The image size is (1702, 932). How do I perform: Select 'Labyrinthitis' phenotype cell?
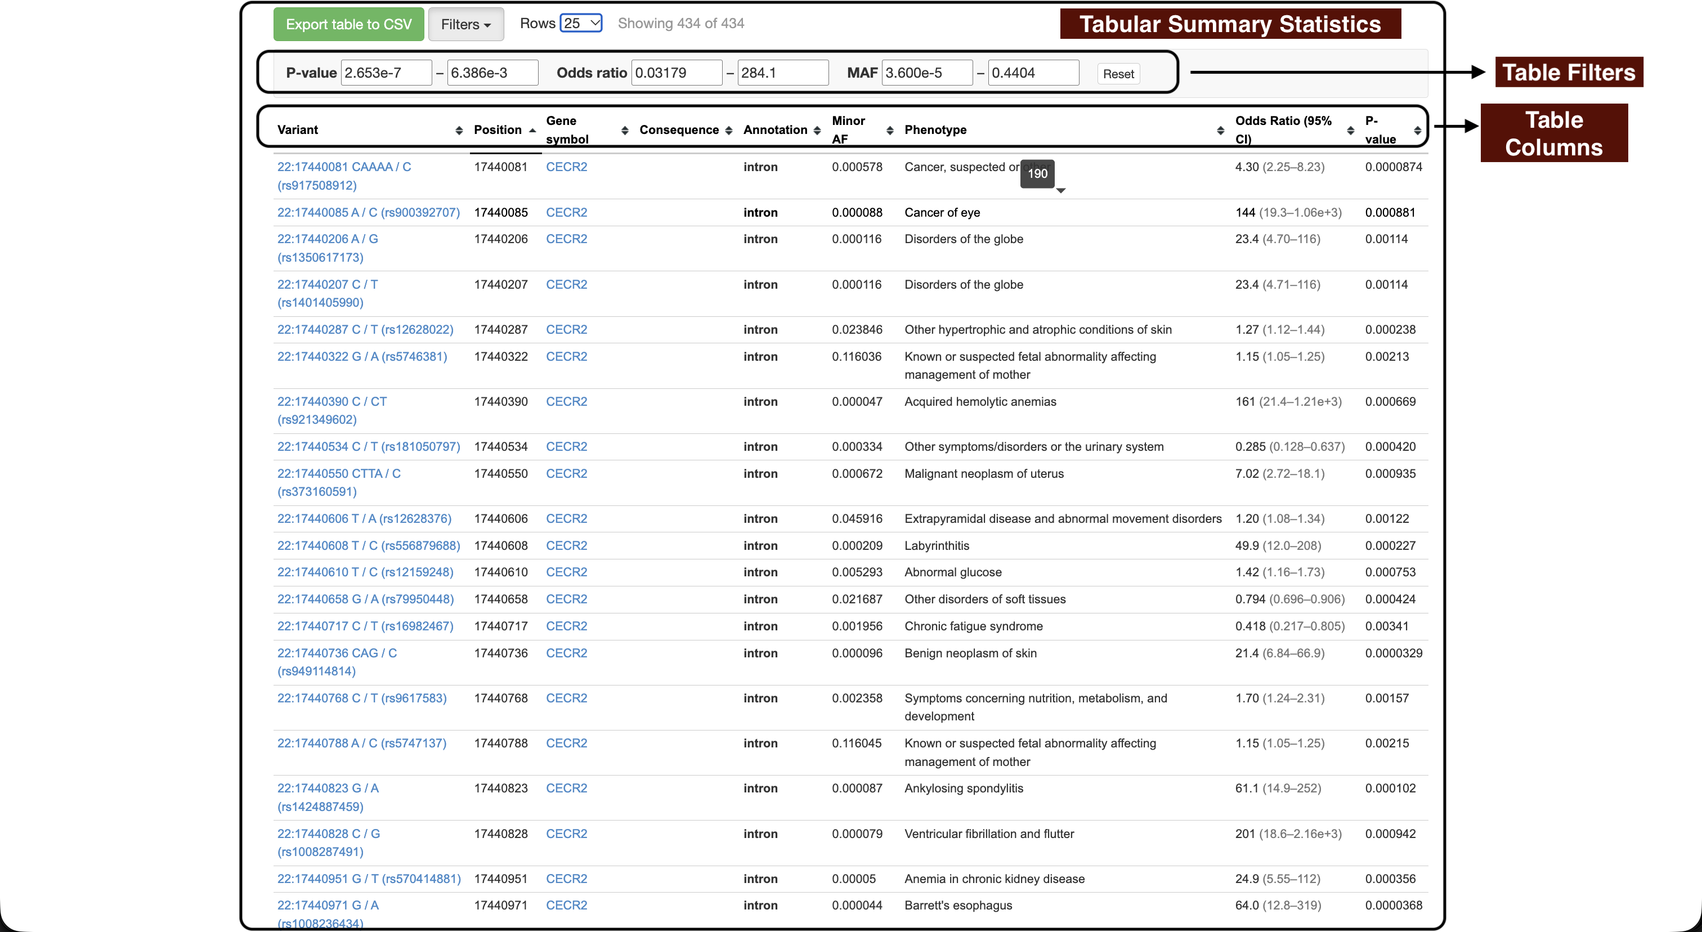pos(937,545)
